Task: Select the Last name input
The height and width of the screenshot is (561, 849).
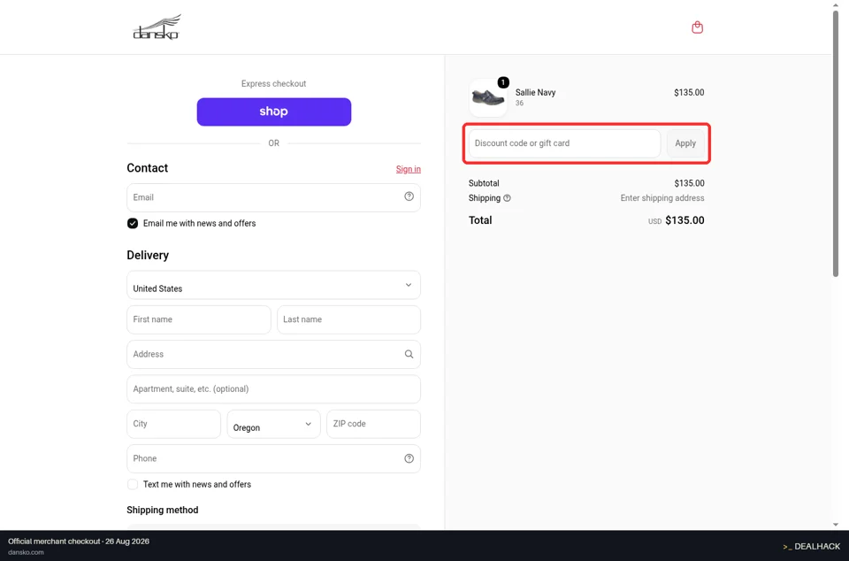Action: click(x=348, y=319)
